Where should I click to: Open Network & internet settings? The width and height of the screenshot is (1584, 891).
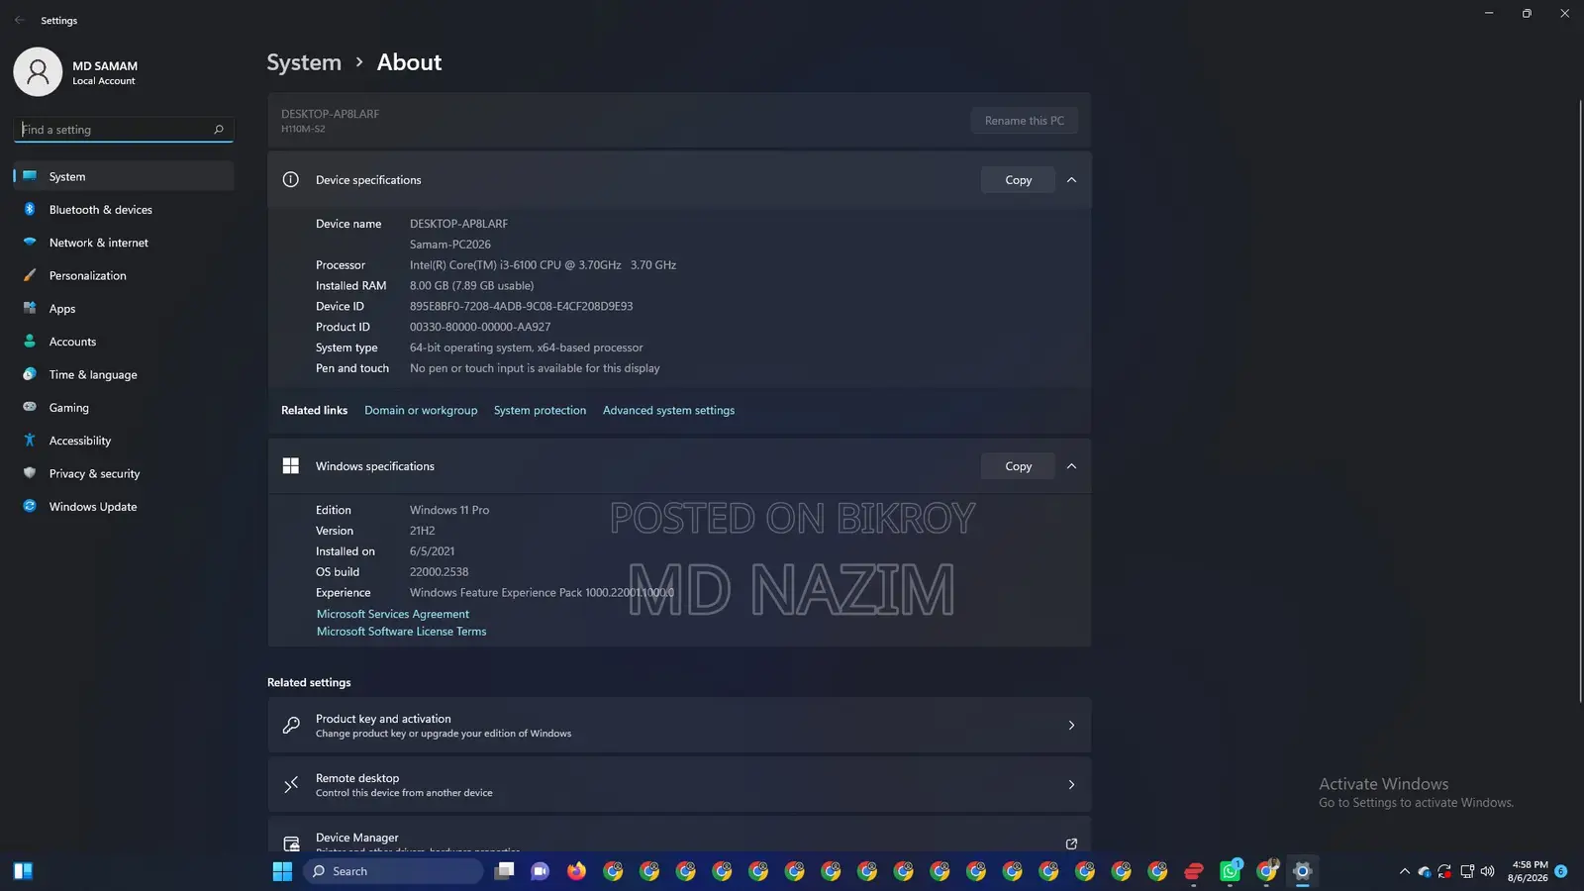coord(124,243)
